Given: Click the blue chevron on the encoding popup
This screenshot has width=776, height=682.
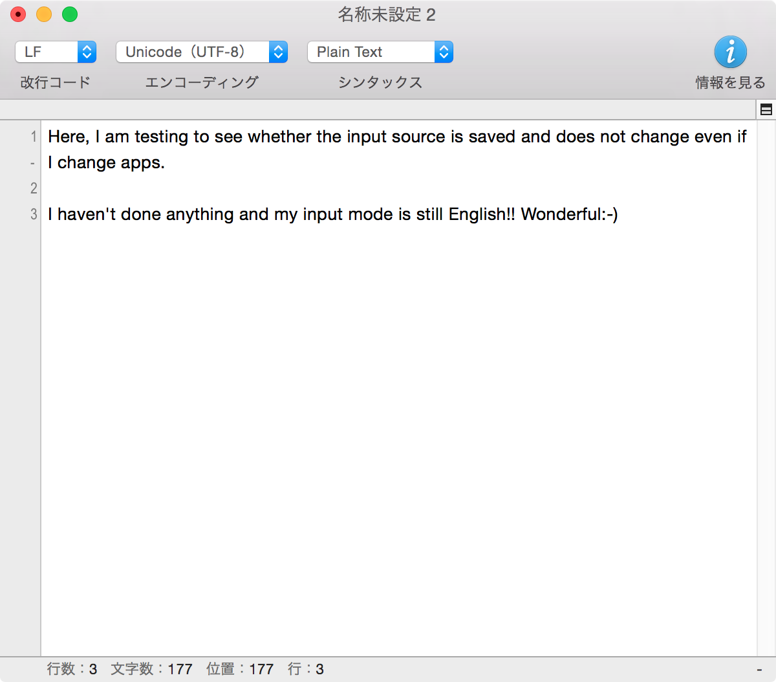Looking at the screenshot, I should [x=278, y=52].
